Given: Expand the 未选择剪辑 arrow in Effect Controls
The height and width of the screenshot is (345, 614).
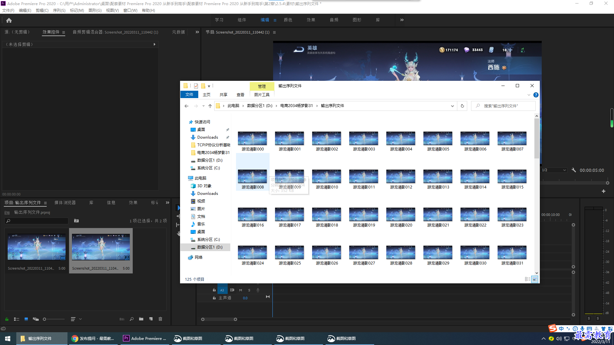Looking at the screenshot, I should (154, 44).
